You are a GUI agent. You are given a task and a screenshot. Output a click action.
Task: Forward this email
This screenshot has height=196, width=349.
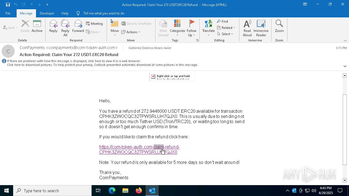78,26
